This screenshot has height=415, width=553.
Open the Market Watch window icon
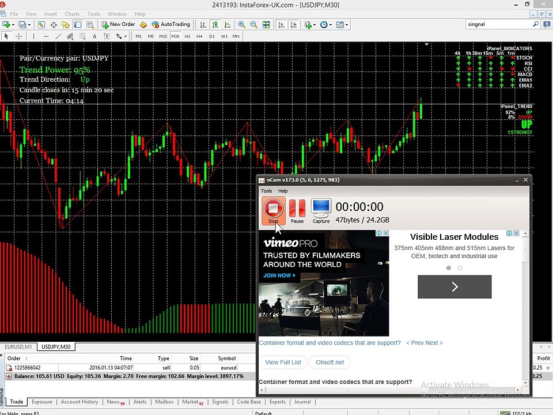[41, 24]
